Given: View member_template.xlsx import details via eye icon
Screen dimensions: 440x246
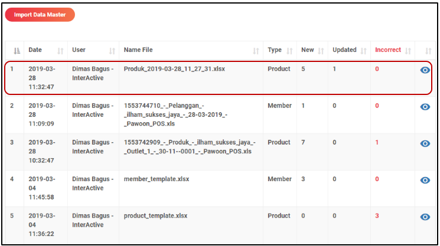Looking at the screenshot, I should click(425, 180).
